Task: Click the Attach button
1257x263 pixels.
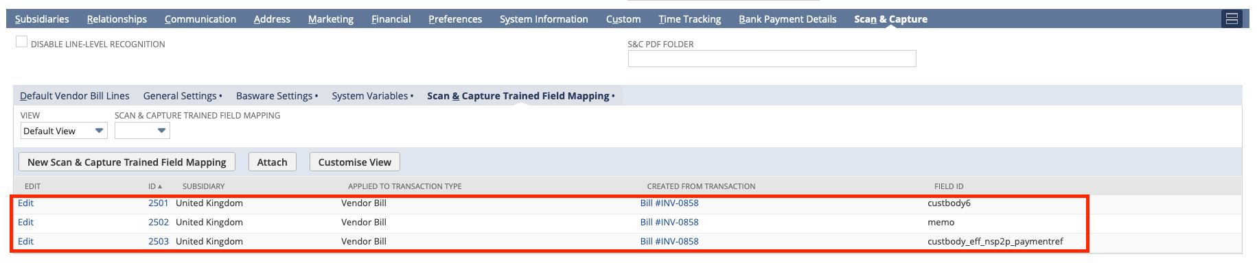Action: click(272, 162)
